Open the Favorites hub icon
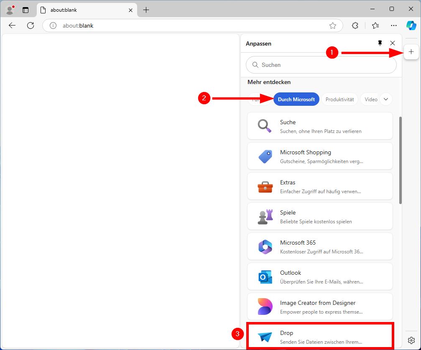The image size is (421, 350). tap(375, 26)
